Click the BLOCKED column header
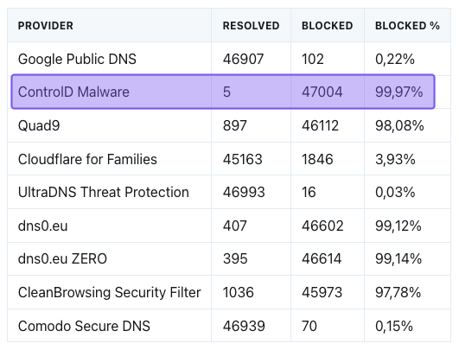 click(x=327, y=26)
